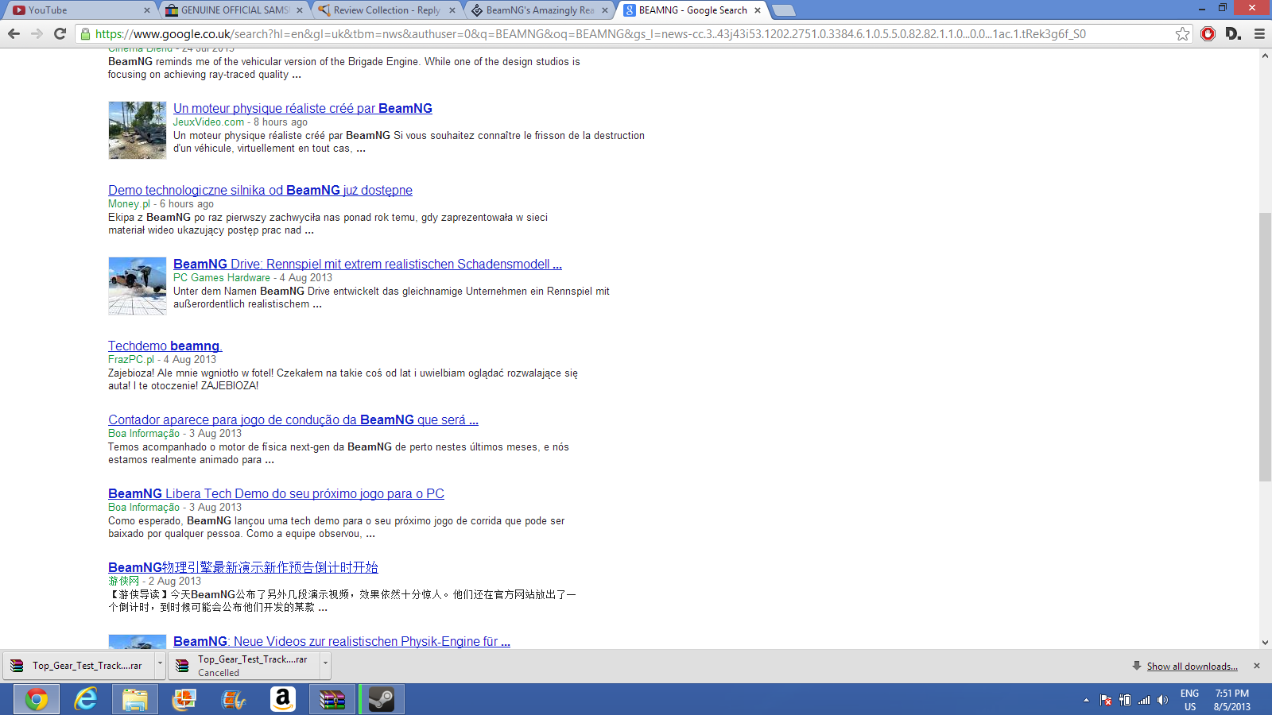Click the scrollbar up arrow

pos(1265,56)
